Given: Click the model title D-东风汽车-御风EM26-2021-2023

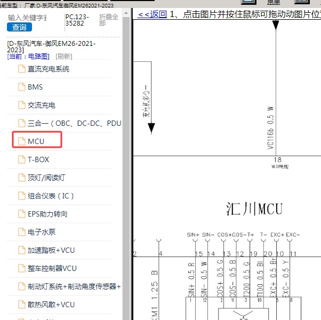Looking at the screenshot, I should (x=51, y=47).
